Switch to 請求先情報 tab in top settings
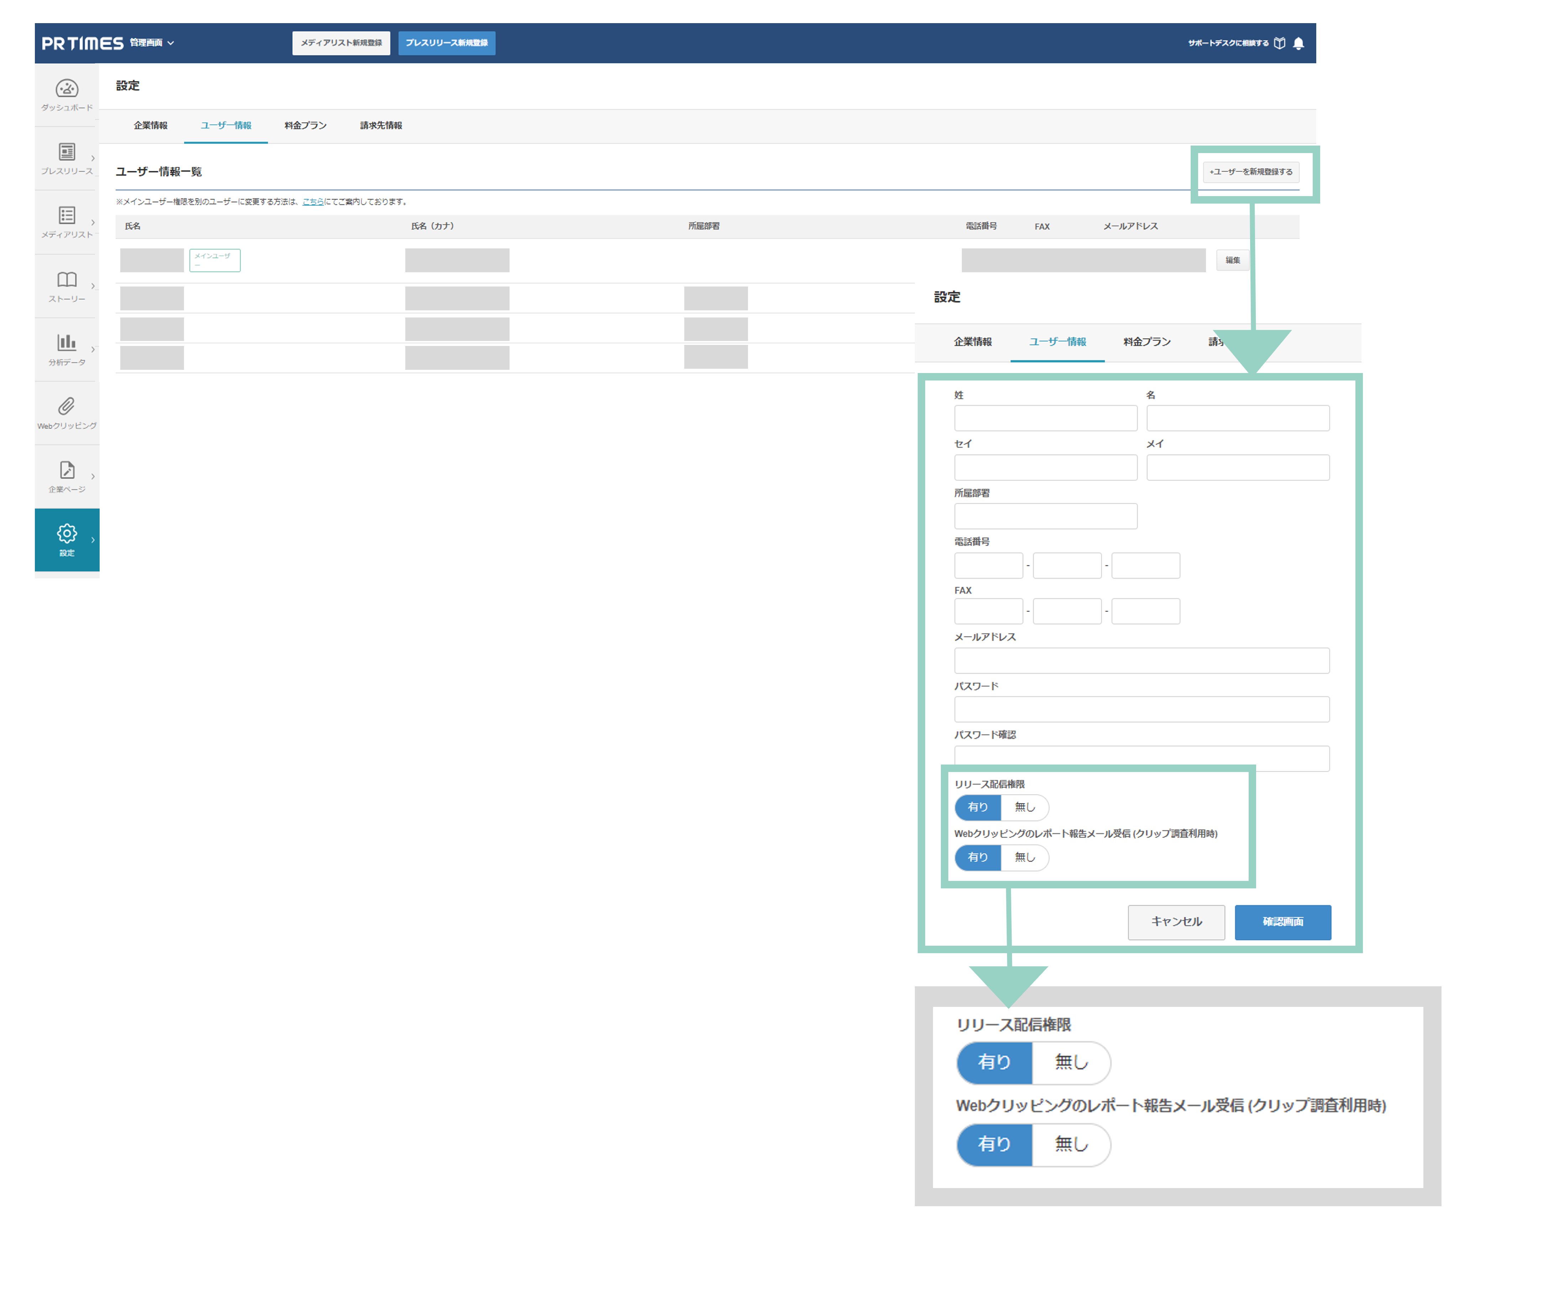Screen dimensions: 1544x1292 (x=381, y=126)
